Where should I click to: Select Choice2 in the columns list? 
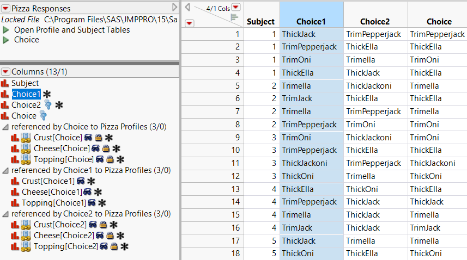(26, 105)
